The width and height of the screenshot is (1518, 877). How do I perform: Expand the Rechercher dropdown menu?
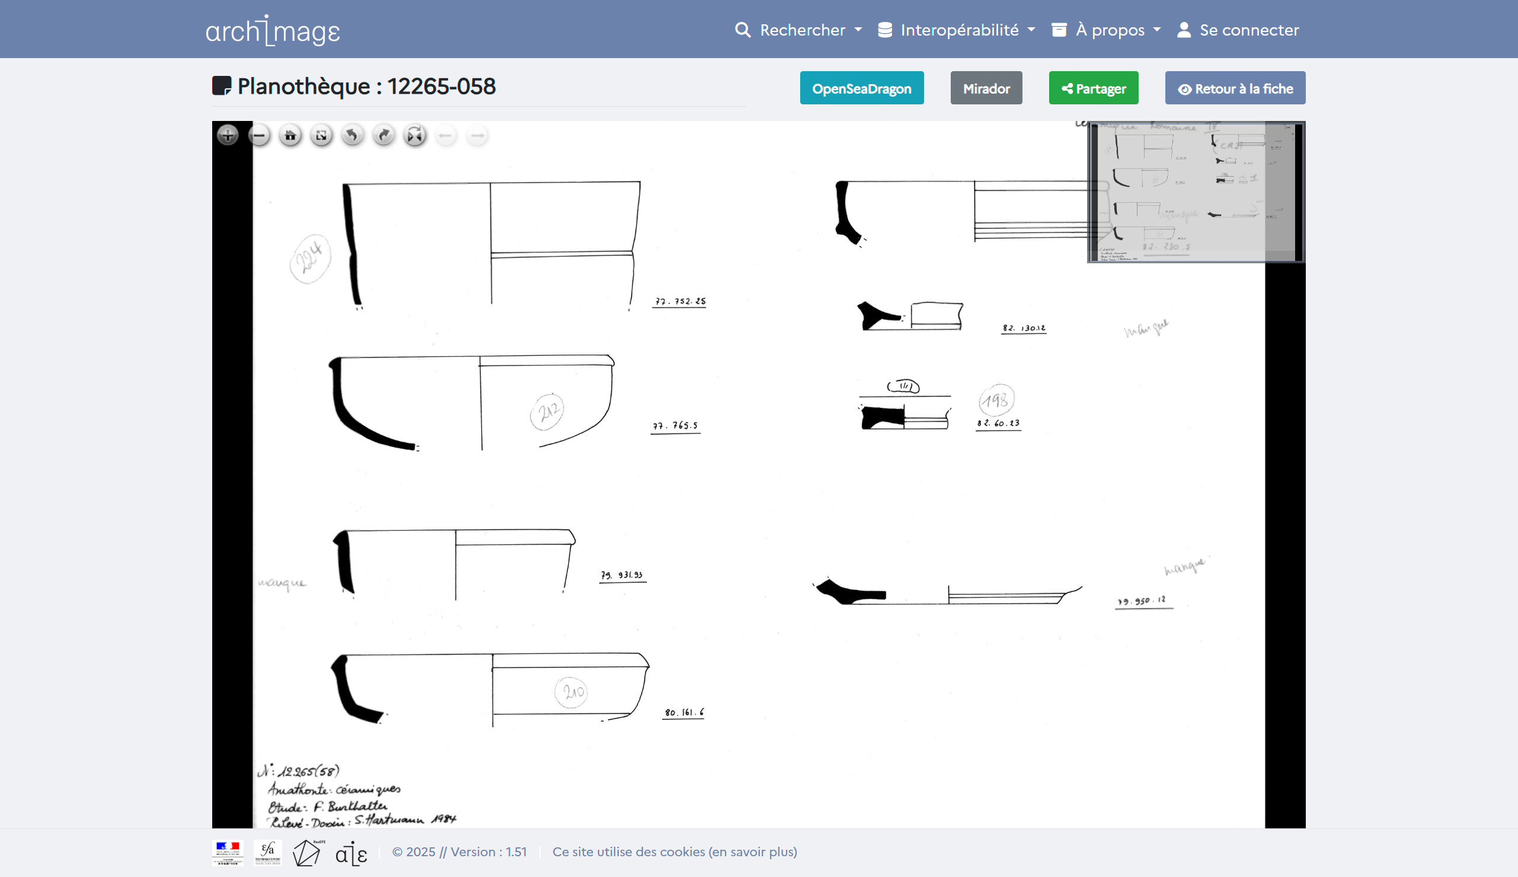(799, 30)
